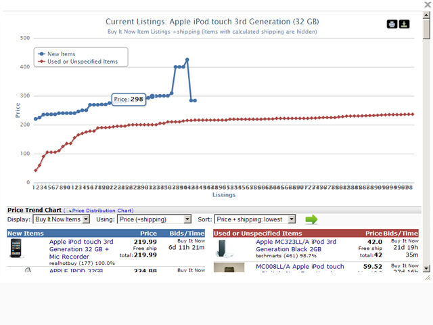
Task: Click the MC008LL/A Apple iPod touch link
Action: [x=300, y=267]
